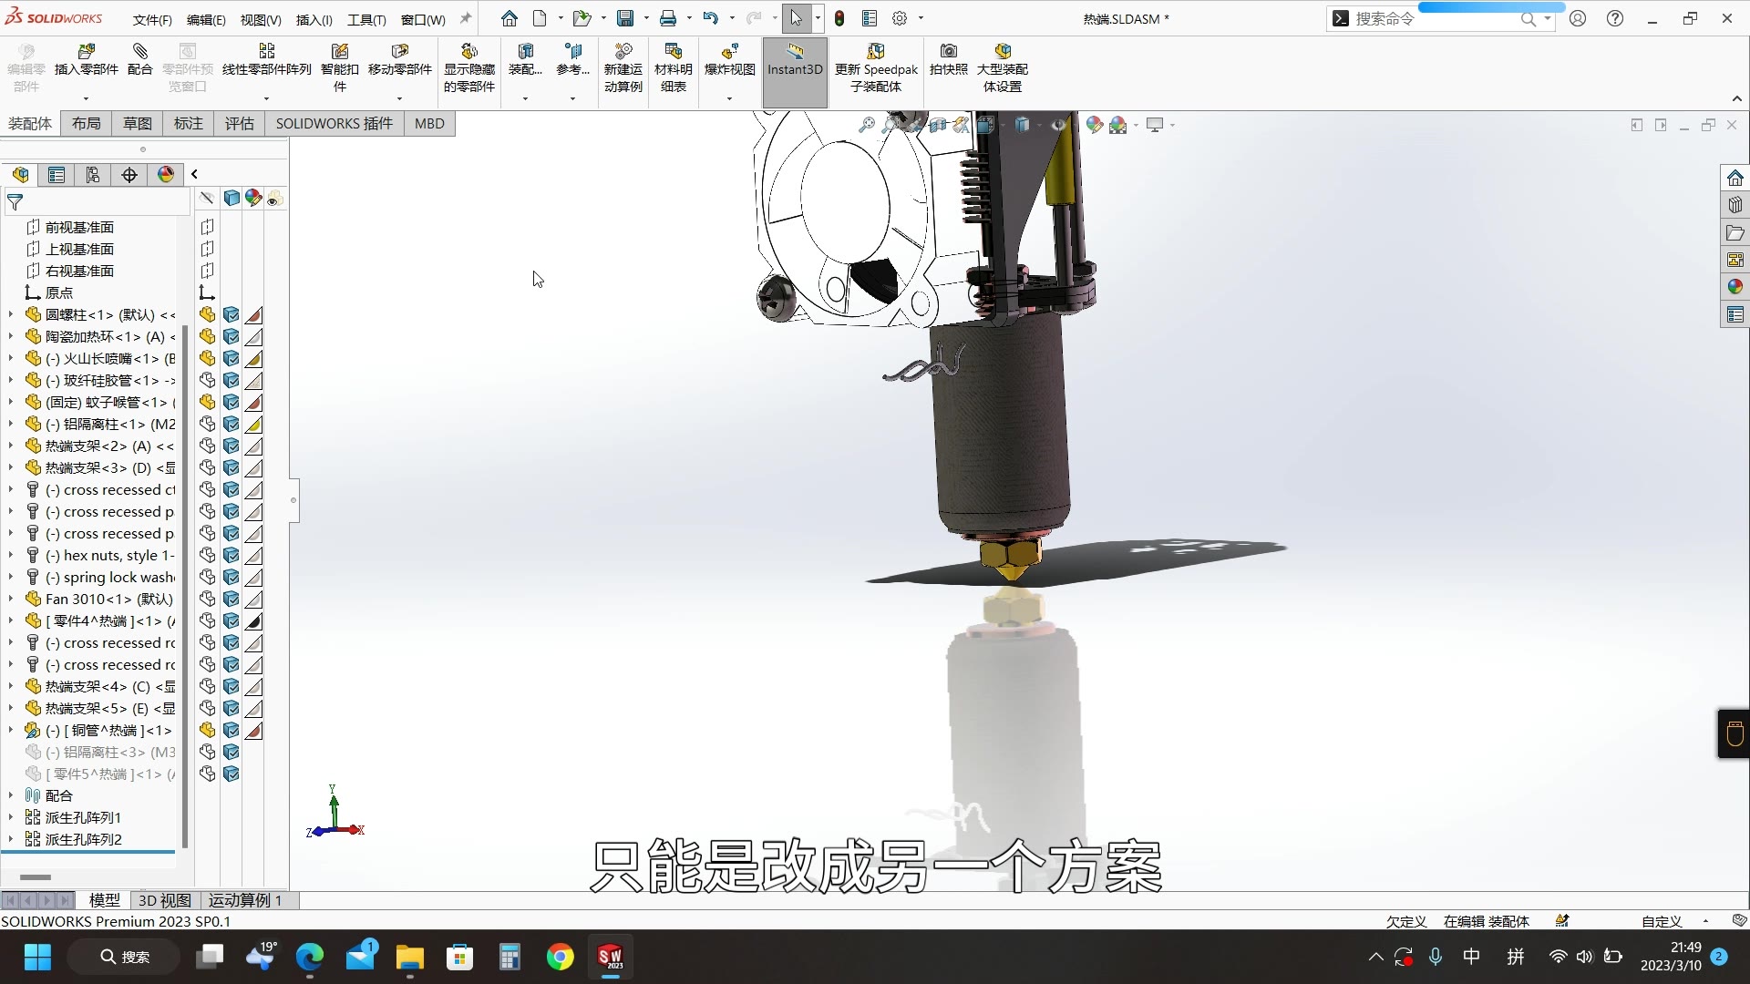Open New Motion Study (新建运动算例)

tap(623, 67)
